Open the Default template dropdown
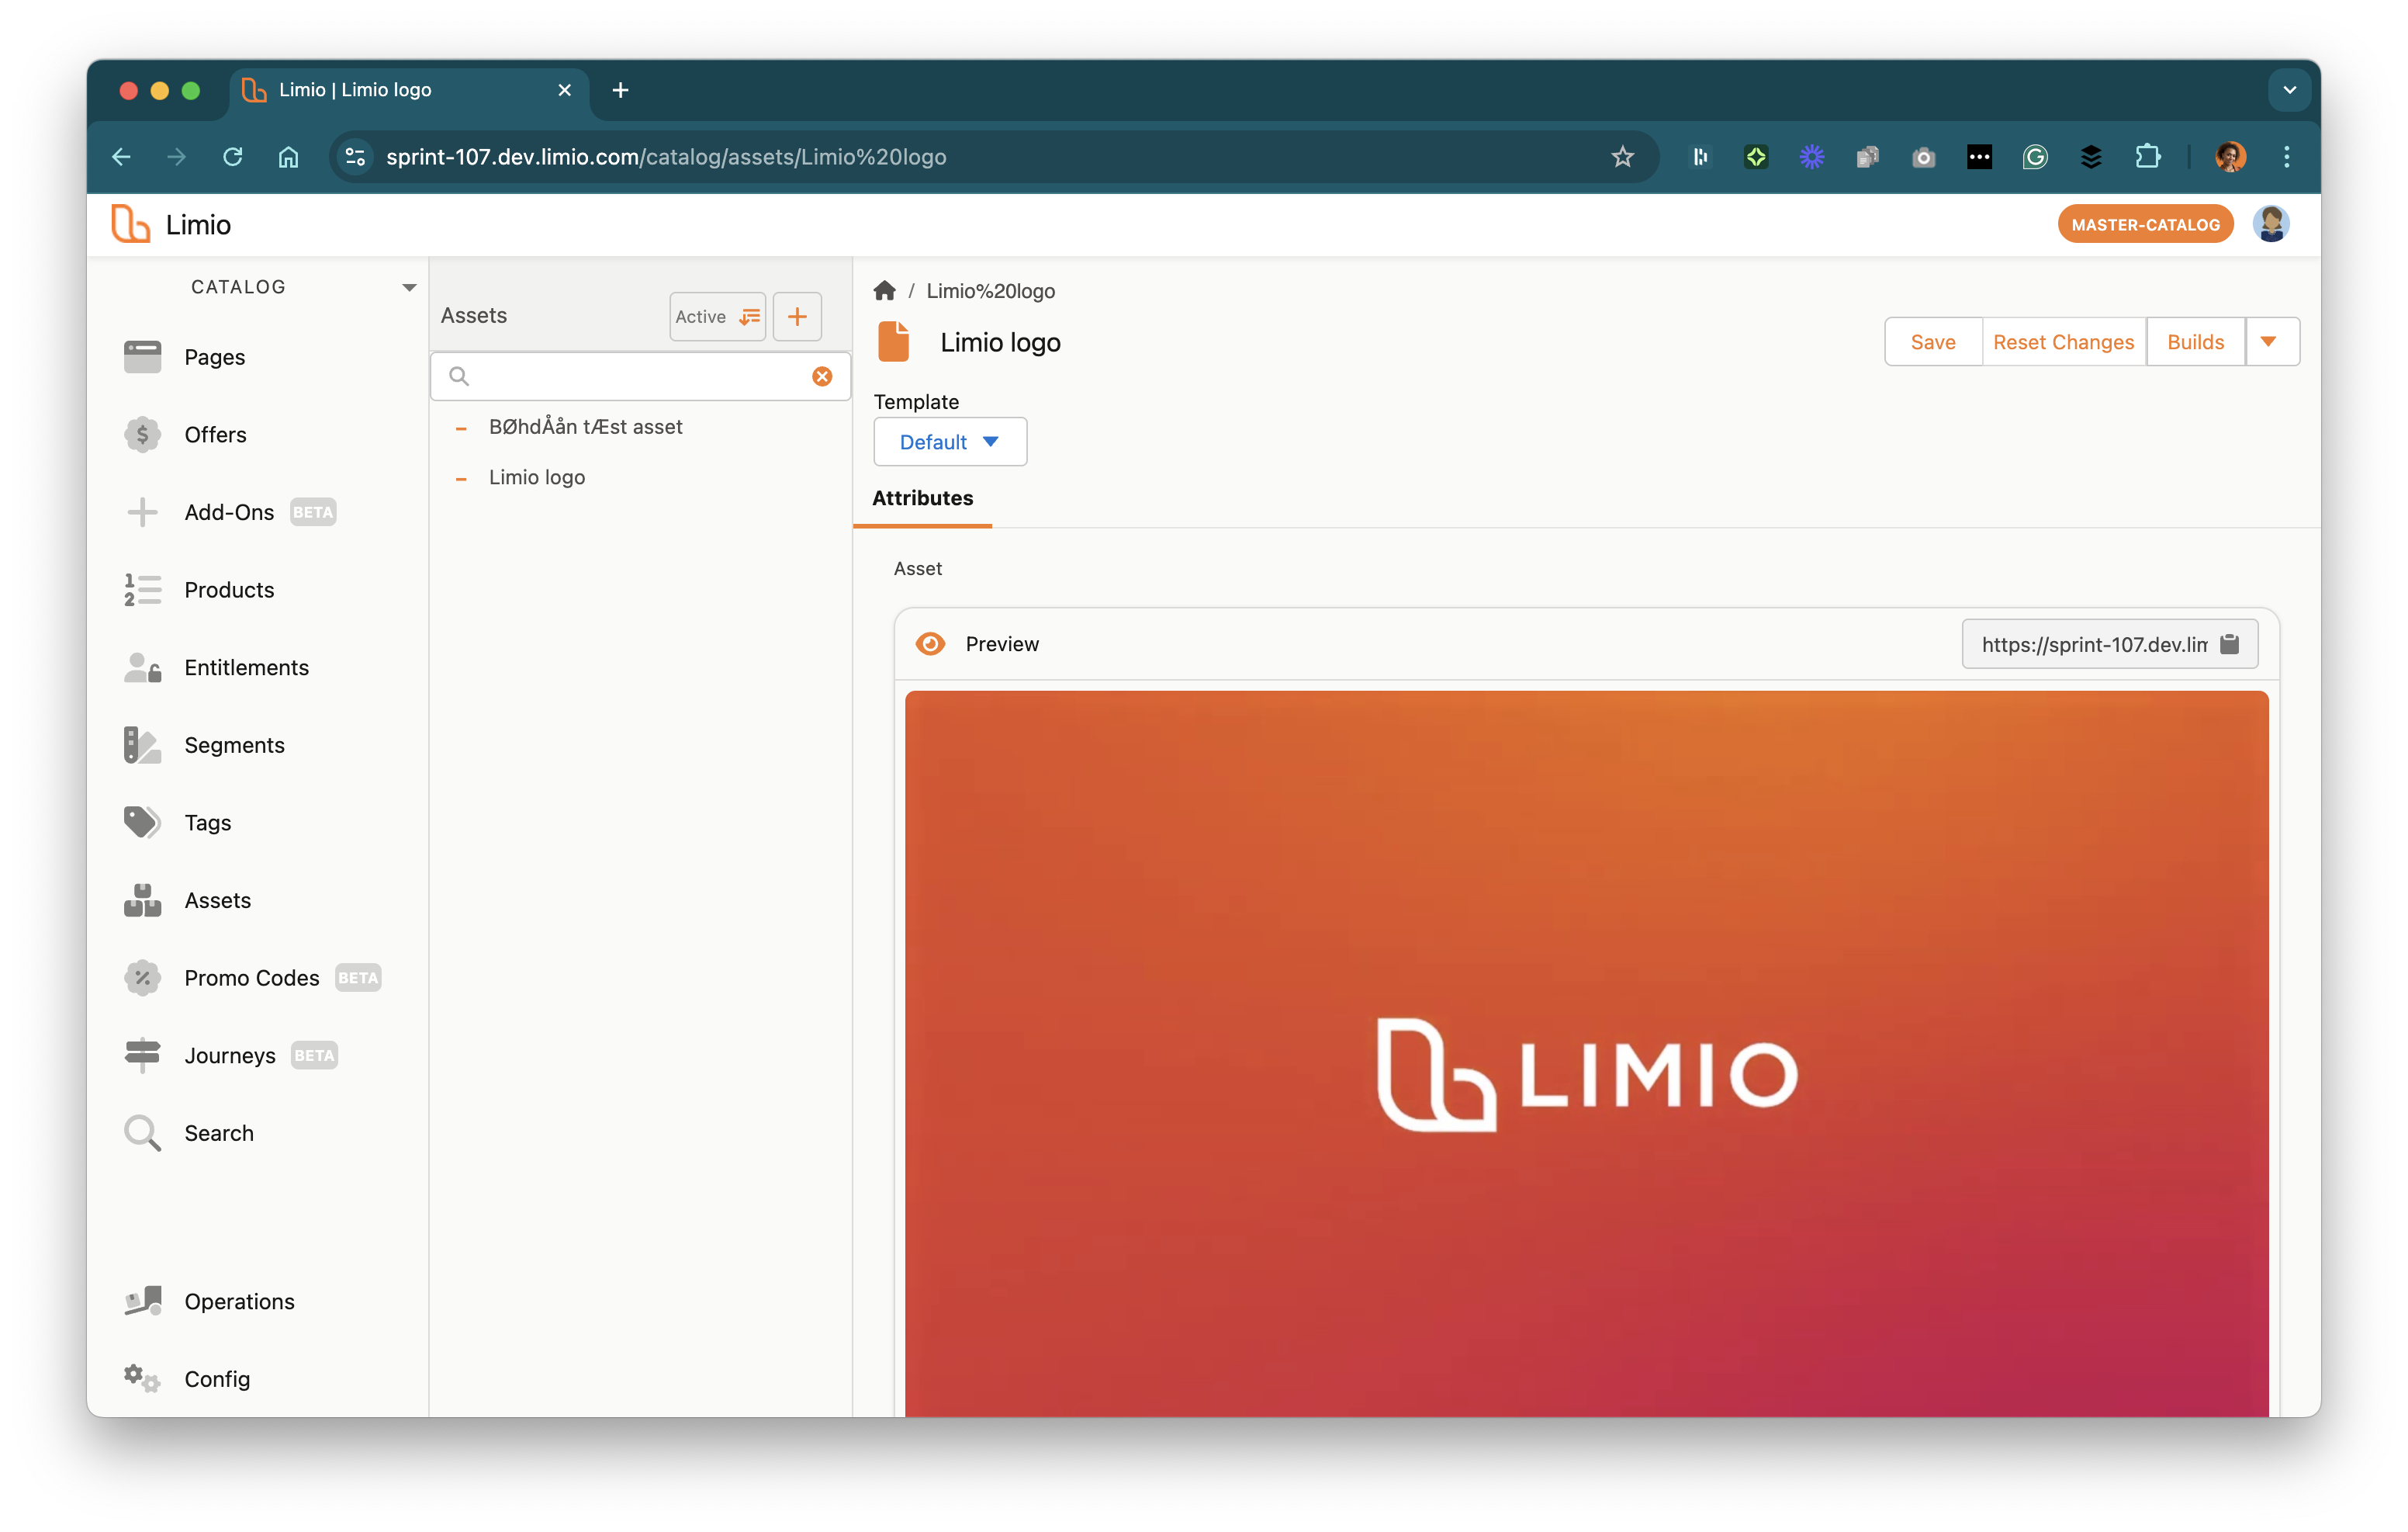Screen dimensions: 2408x1532 click(x=949, y=442)
